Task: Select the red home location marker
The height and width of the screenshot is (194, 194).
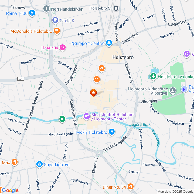Action: (93, 93)
